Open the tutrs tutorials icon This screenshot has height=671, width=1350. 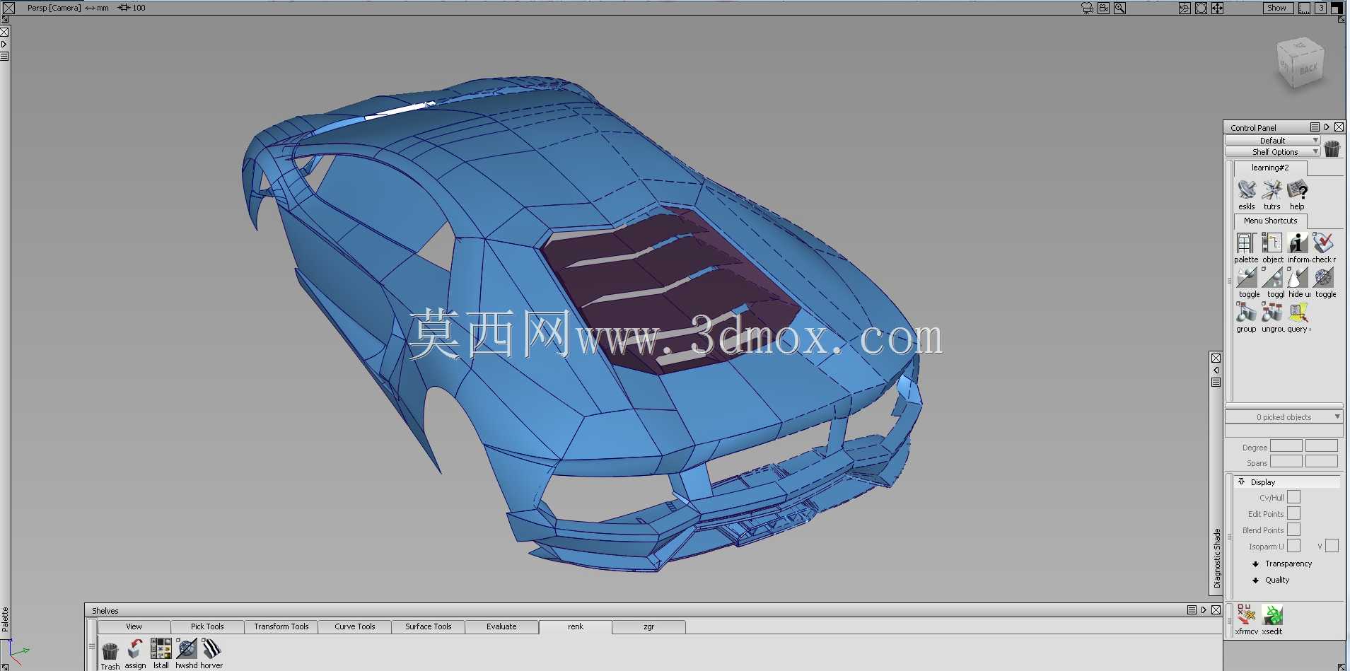pos(1272,189)
